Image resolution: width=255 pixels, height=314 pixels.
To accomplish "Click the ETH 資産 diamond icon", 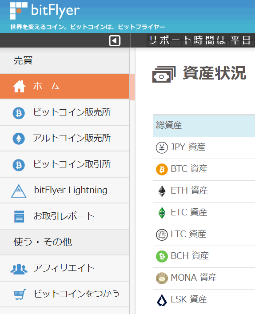I will pyautogui.click(x=162, y=191).
